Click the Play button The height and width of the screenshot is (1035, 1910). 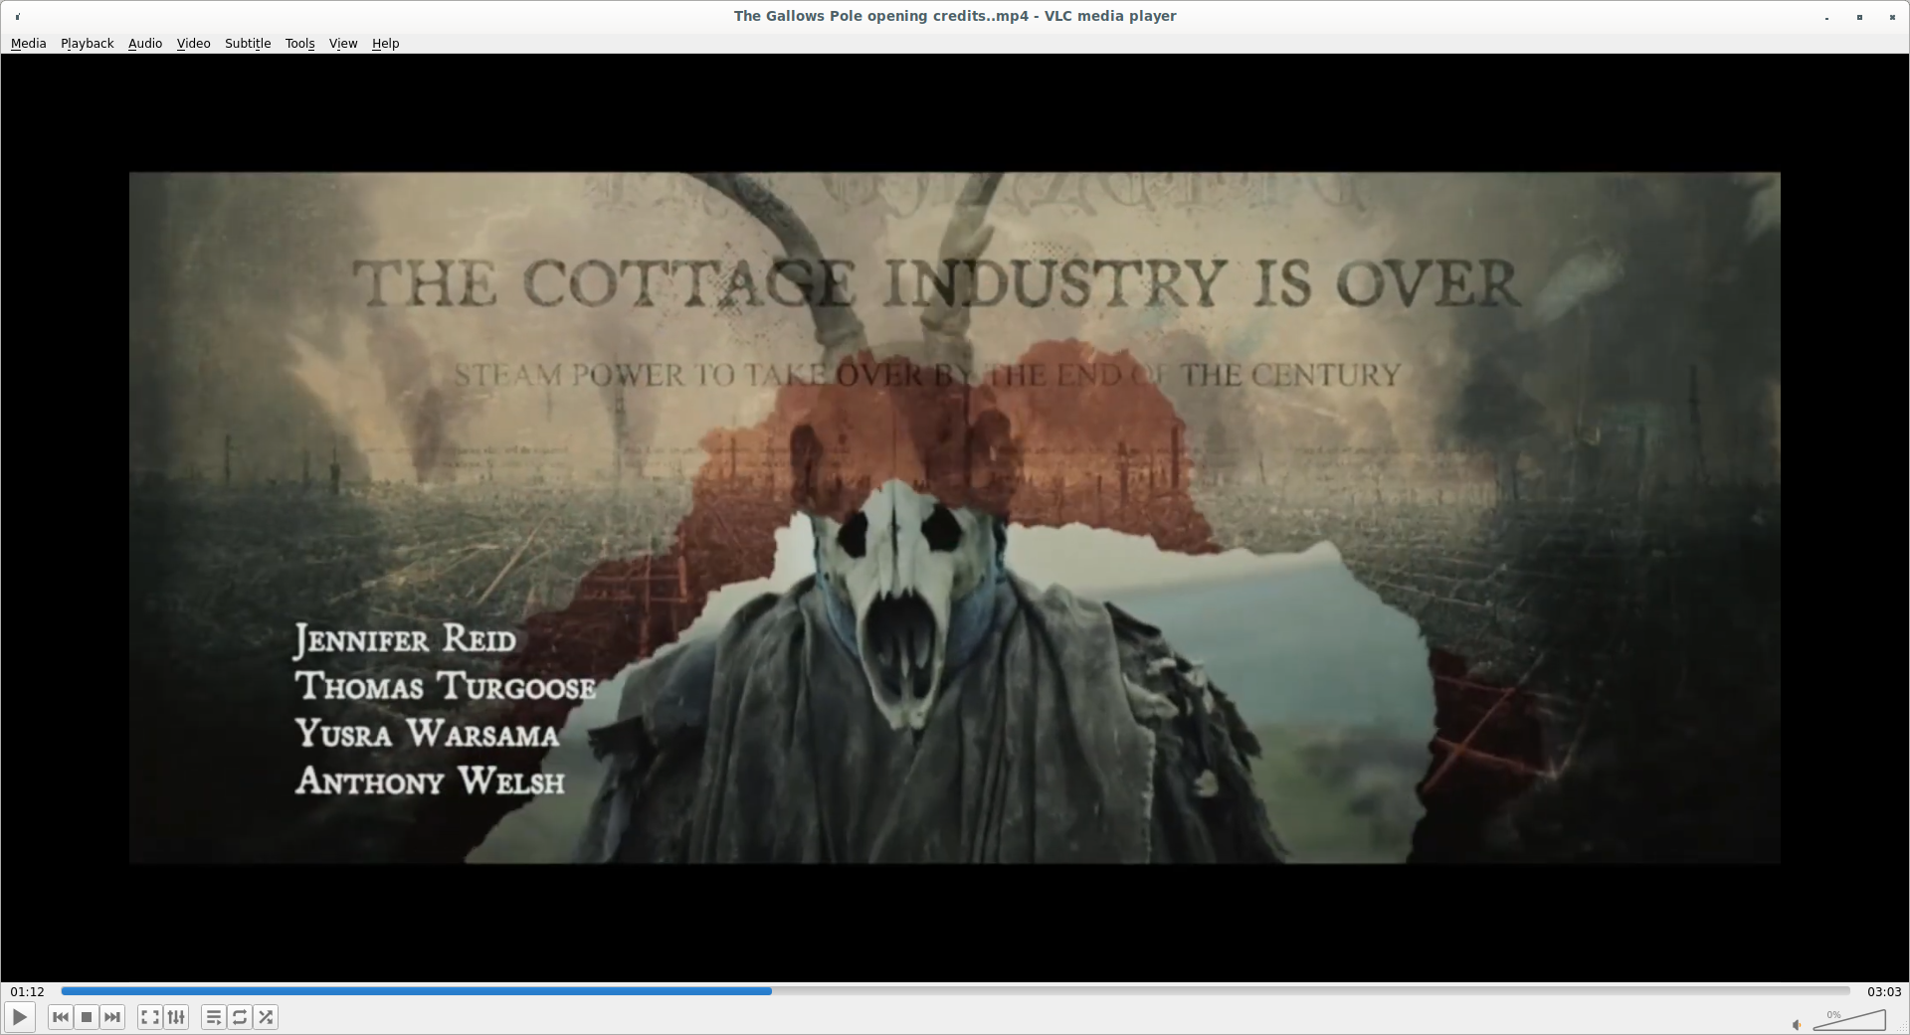[x=20, y=1017]
